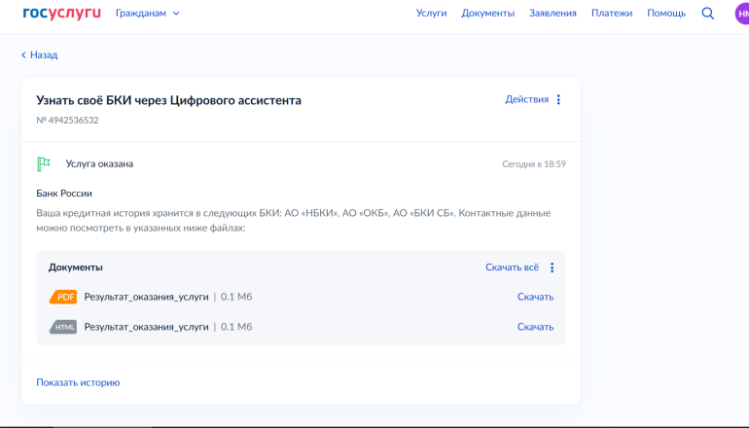Click the gray HTML file icon
Screen dimensions: 749x428
[63, 327]
